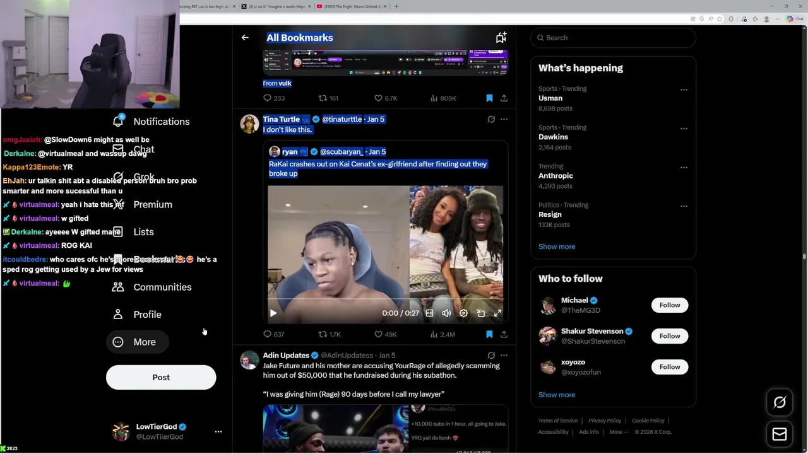Open Notifications bell in sidebar

coord(118,121)
